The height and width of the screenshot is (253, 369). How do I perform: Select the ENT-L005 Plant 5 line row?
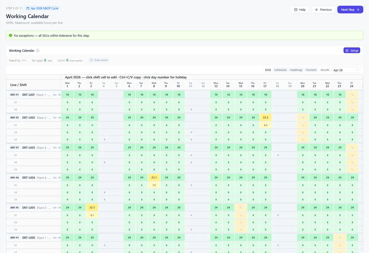[34, 208]
